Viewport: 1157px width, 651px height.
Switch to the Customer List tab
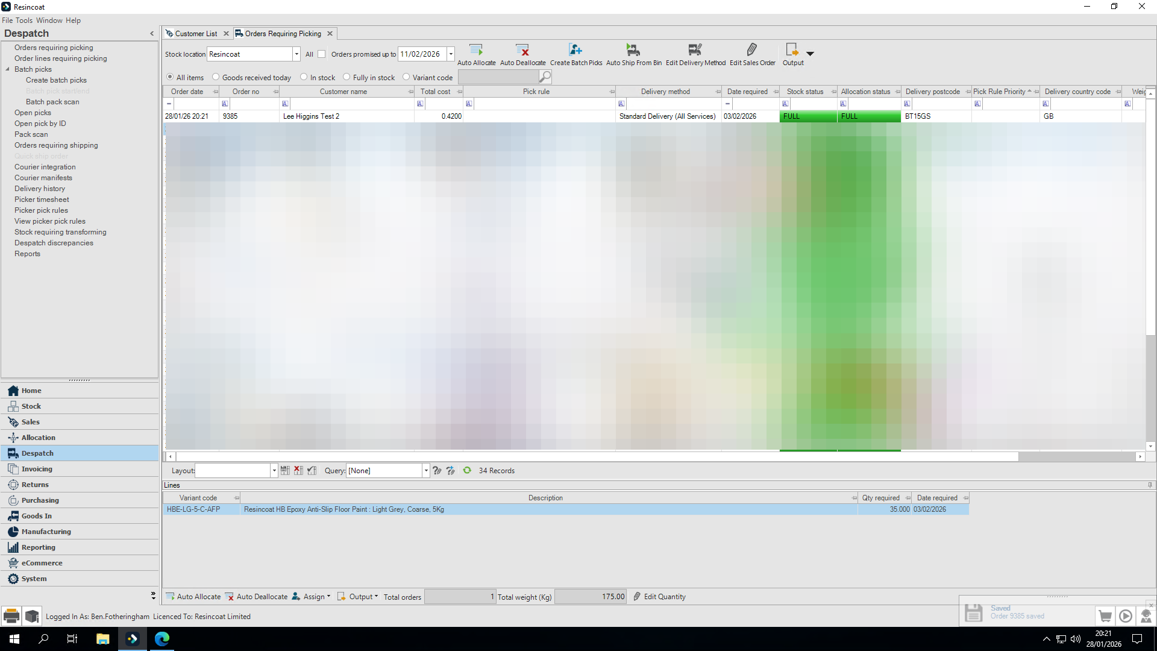pos(196,34)
